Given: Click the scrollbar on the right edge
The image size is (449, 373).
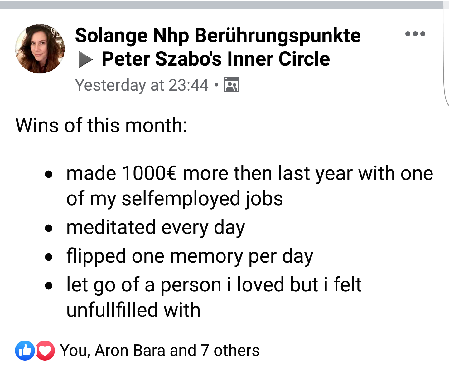Looking at the screenshot, I should point(446,53).
